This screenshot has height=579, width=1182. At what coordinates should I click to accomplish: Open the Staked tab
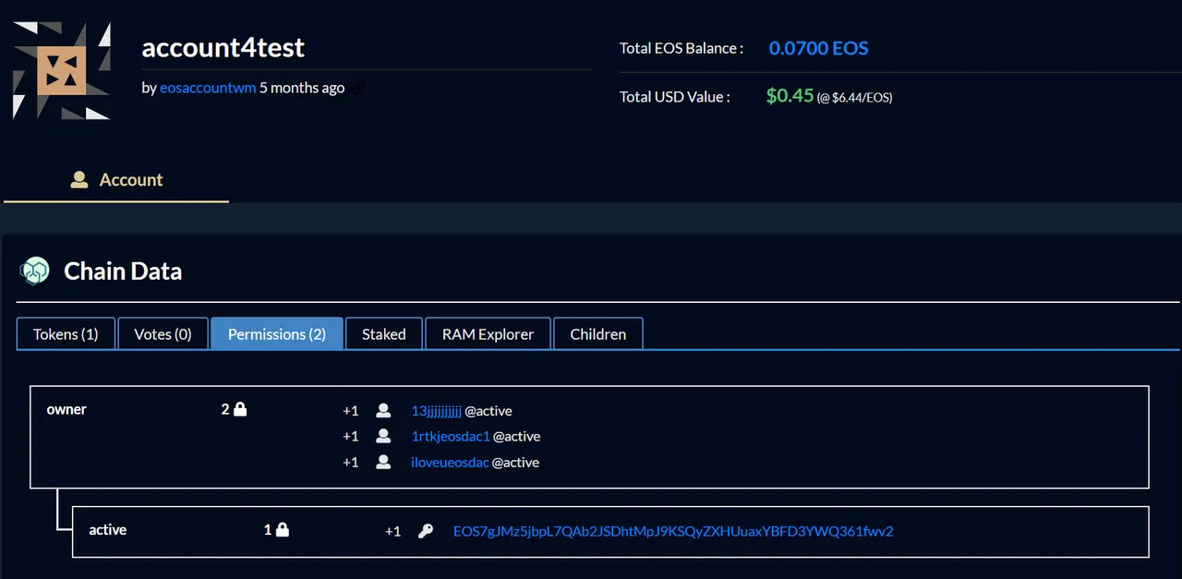pos(384,334)
